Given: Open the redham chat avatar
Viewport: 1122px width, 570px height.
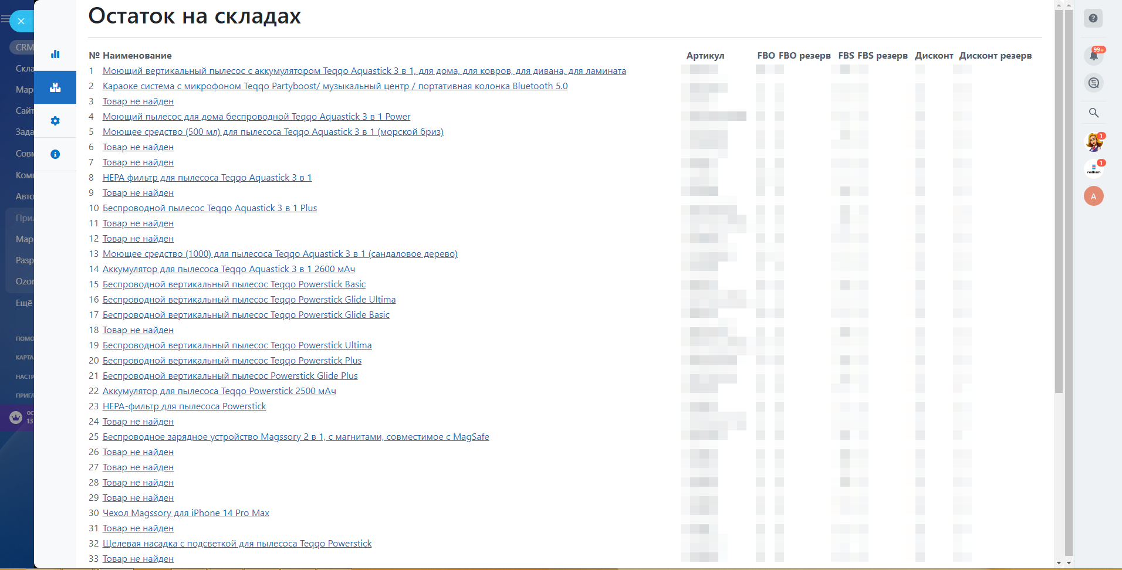Looking at the screenshot, I should pyautogui.click(x=1094, y=169).
